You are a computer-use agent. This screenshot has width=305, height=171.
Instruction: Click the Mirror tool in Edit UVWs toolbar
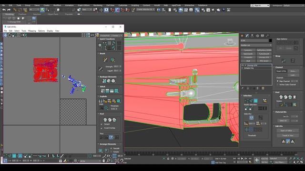pyautogui.click(x=24, y=35)
